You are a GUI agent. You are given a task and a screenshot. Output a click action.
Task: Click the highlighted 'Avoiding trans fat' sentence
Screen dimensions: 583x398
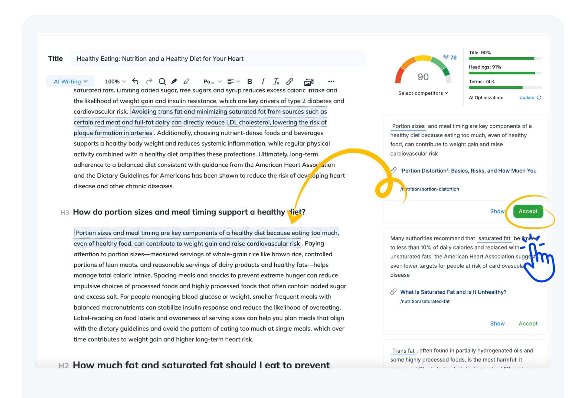point(200,122)
